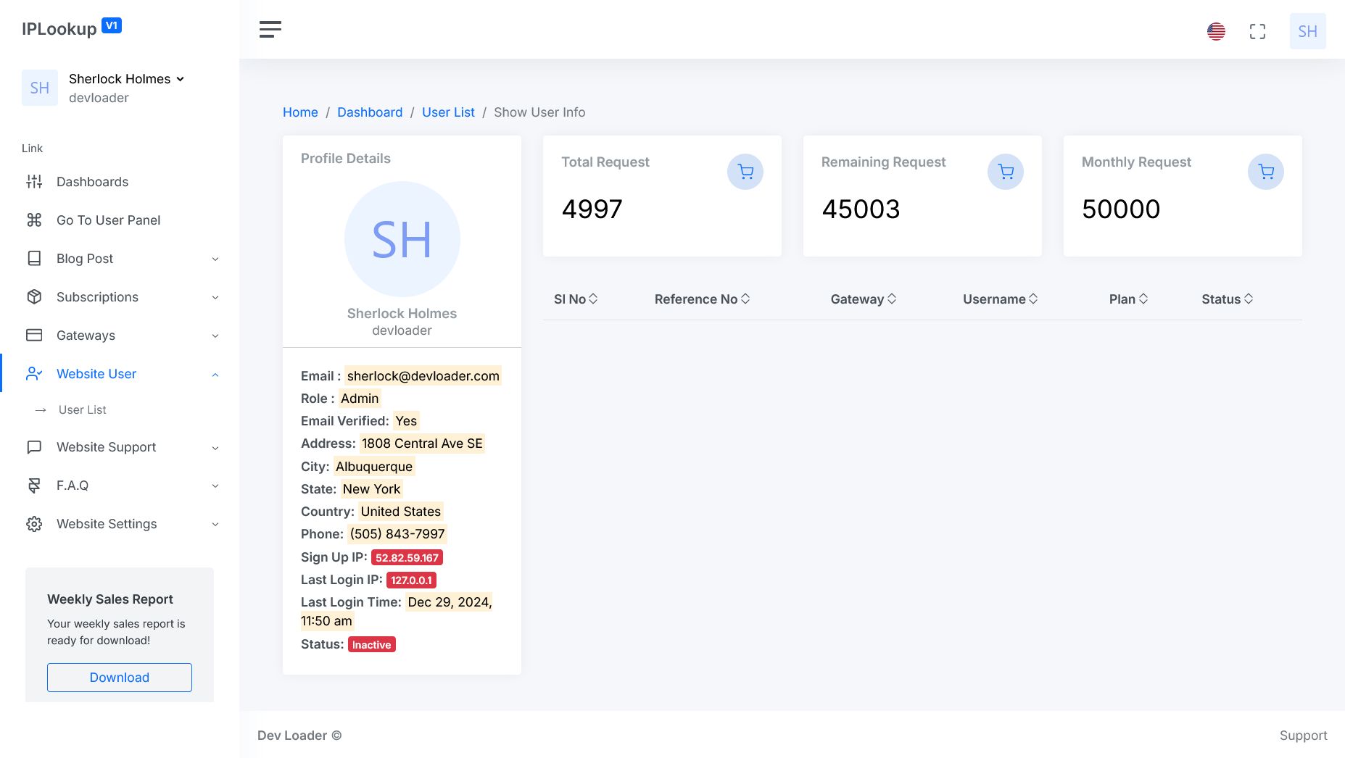Open Sherlock Holmes profile dropdown
Image resolution: width=1345 pixels, height=758 pixels.
coord(126,79)
